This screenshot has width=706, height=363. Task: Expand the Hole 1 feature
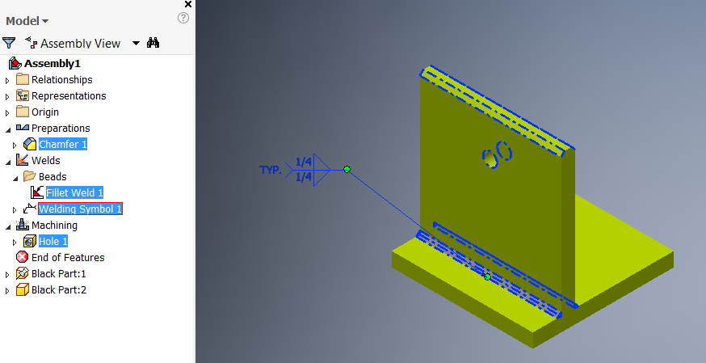click(15, 243)
